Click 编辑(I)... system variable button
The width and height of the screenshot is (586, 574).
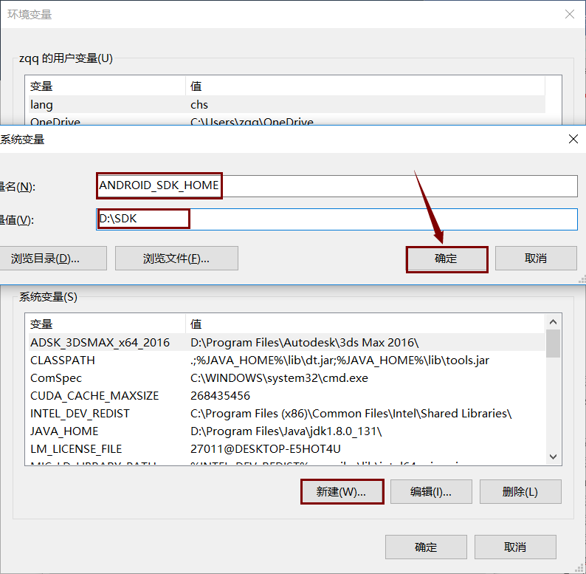point(431,492)
